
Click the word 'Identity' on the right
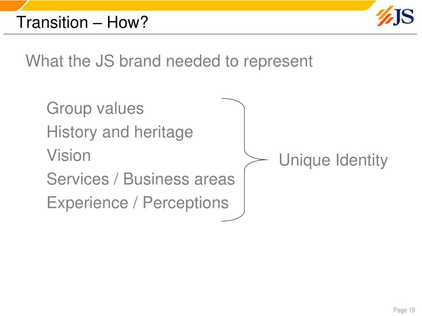click(362, 160)
